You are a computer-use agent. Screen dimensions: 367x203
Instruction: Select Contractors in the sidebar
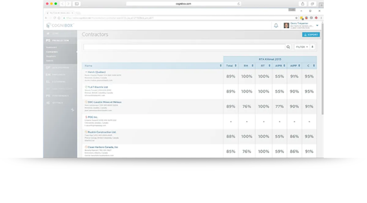pos(52,52)
